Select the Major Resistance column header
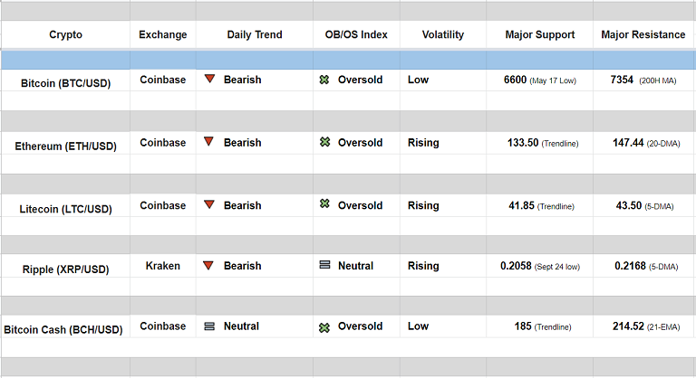The height and width of the screenshot is (378, 696). [643, 35]
